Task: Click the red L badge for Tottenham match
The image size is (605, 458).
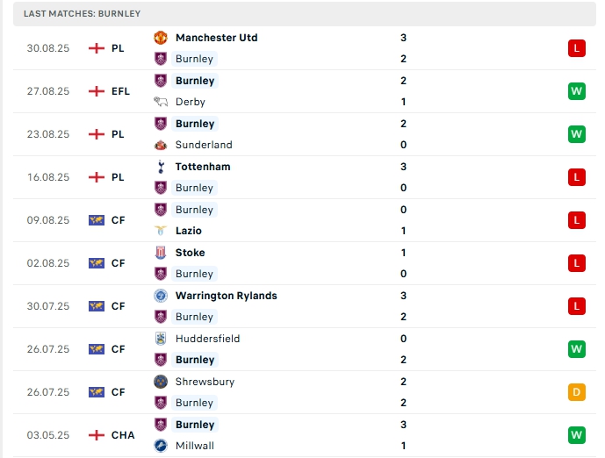Action: tap(576, 177)
